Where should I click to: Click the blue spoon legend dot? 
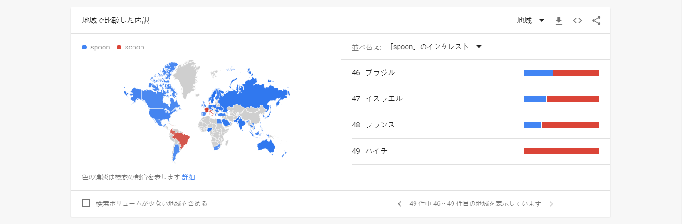(x=84, y=47)
